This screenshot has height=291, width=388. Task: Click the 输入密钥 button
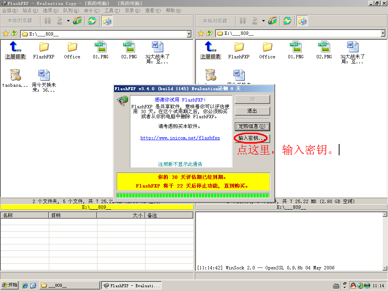[252, 138]
